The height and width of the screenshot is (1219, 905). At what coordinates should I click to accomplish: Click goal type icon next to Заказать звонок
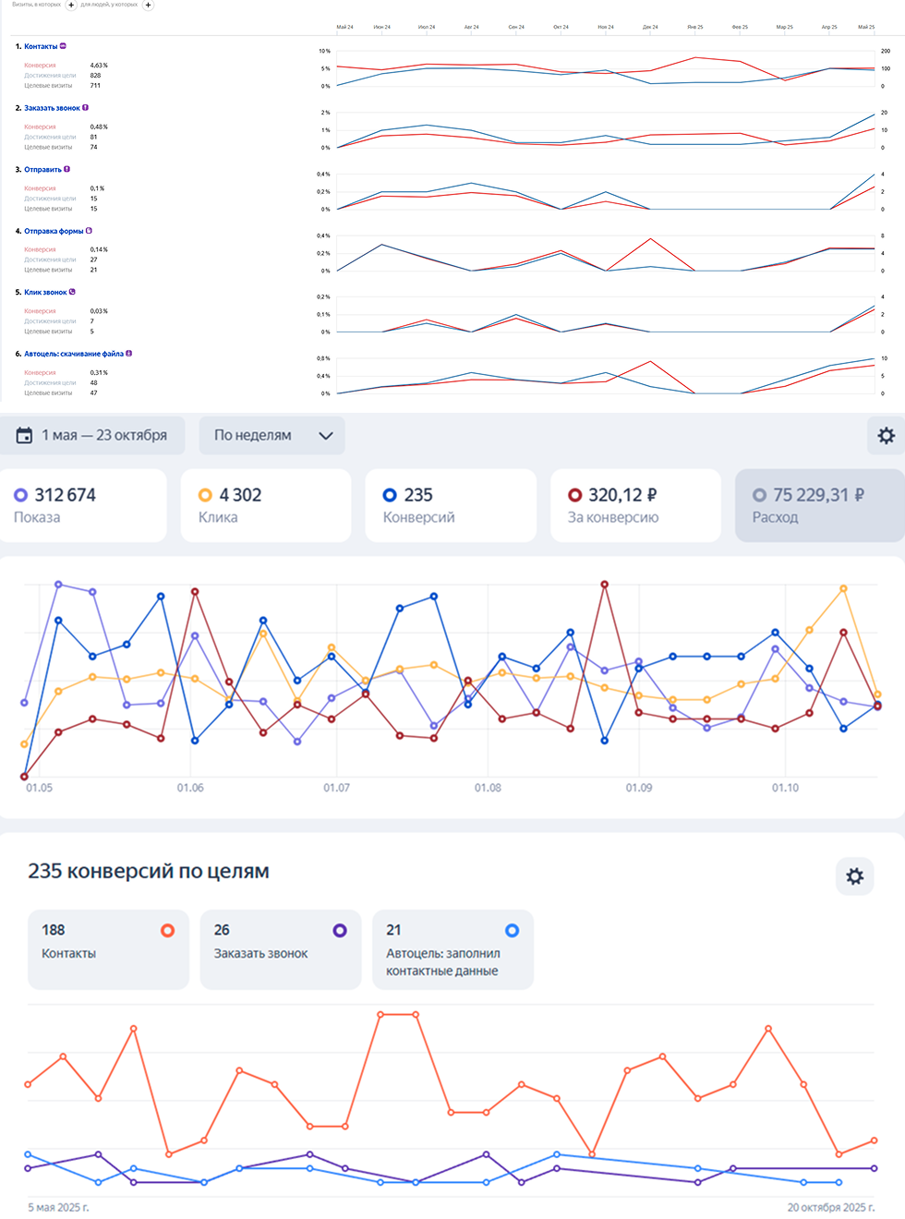pyautogui.click(x=86, y=108)
